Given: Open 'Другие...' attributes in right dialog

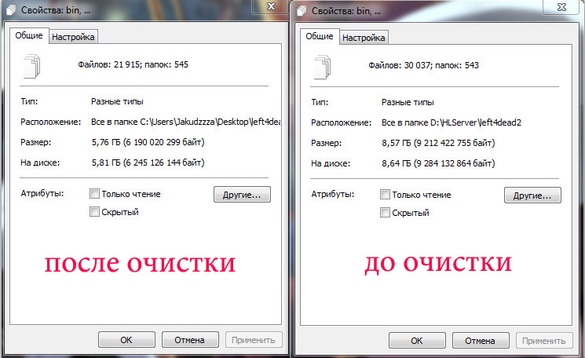Looking at the screenshot, I should tap(532, 195).
